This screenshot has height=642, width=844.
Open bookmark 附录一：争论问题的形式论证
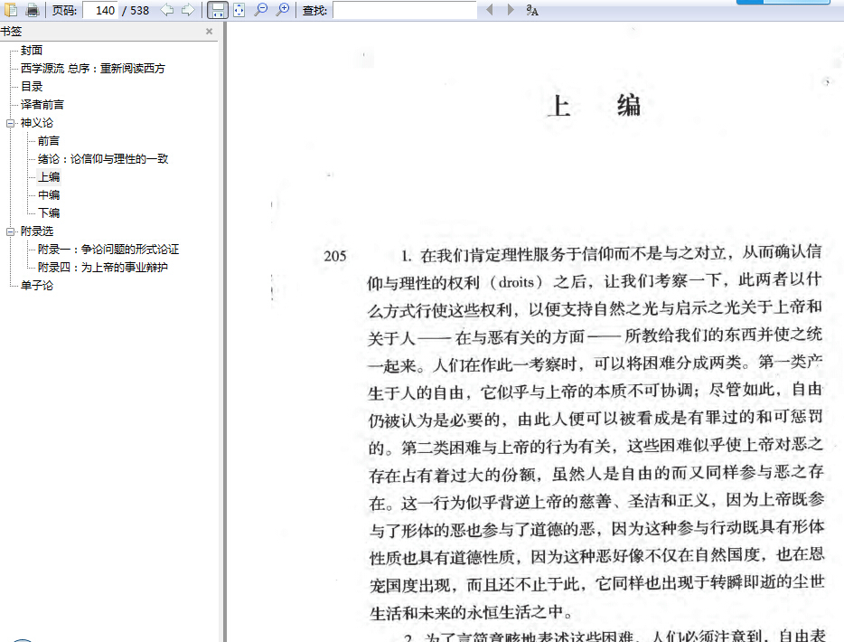[x=108, y=250]
